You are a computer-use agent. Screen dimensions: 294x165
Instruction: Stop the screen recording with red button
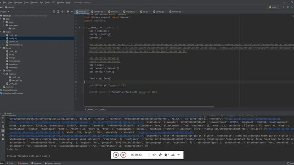123,155
